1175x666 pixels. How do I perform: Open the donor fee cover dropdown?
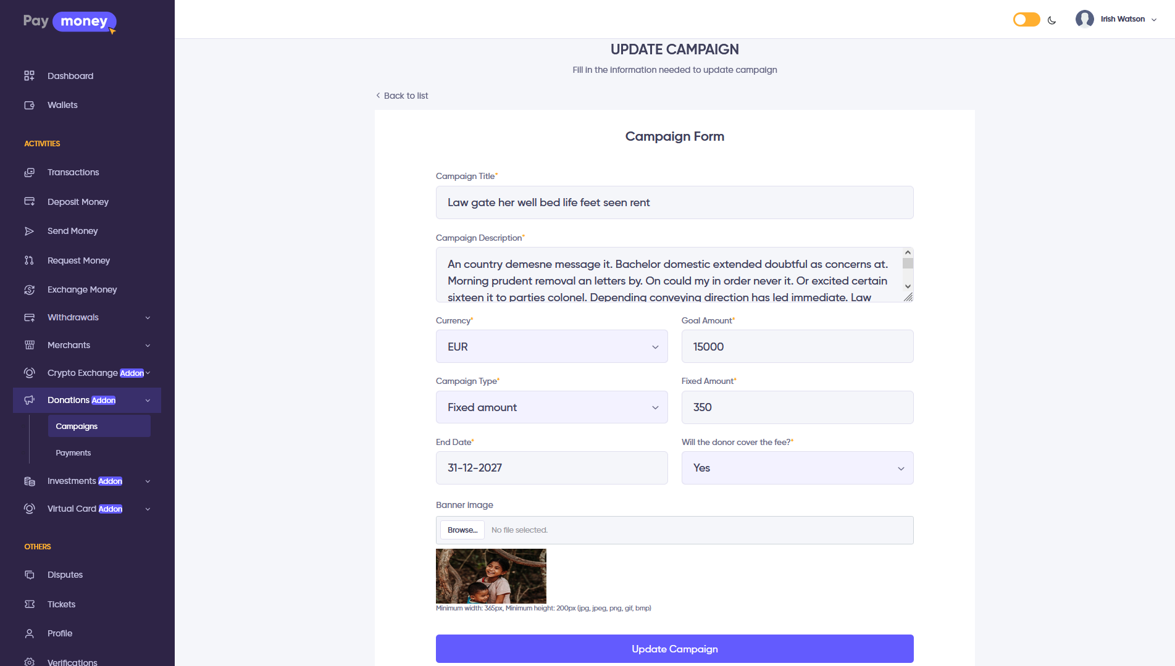797,468
